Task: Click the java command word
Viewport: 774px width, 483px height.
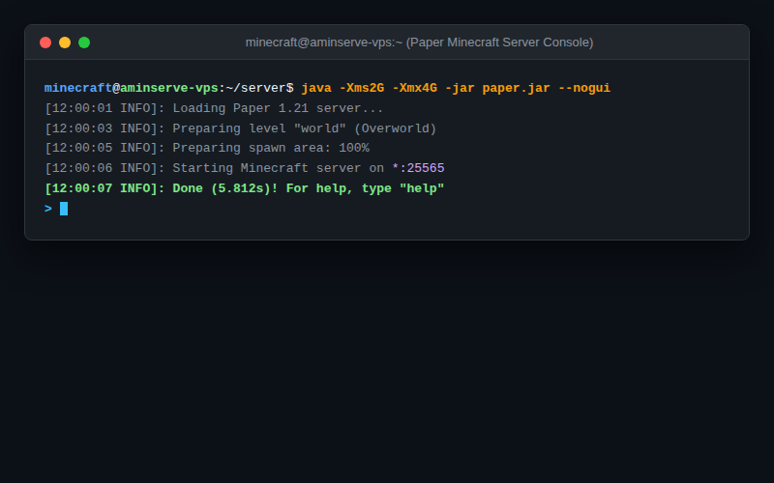Action: pyautogui.click(x=316, y=88)
